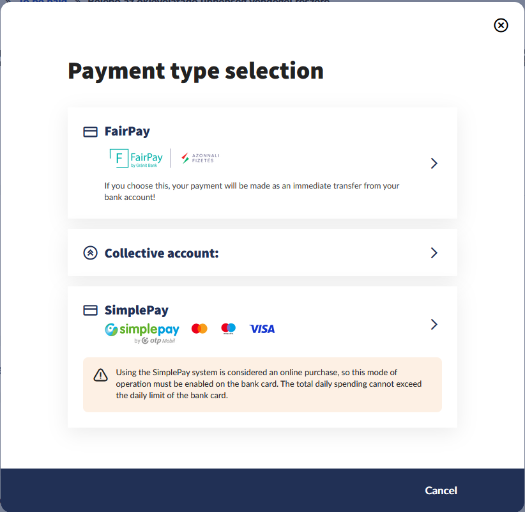Expand Collective account with right arrow
The image size is (525, 512).
click(x=434, y=253)
